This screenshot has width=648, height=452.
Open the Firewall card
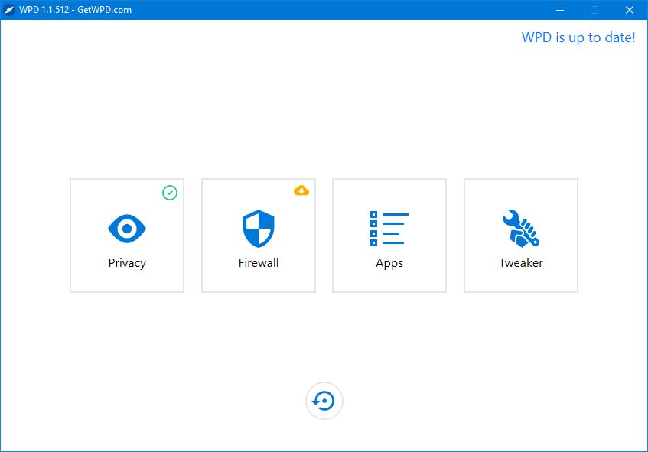click(258, 235)
